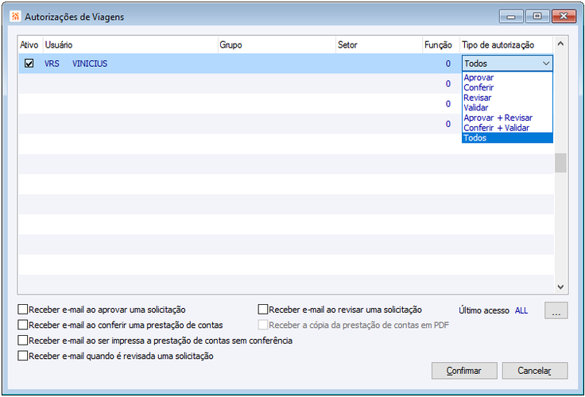This screenshot has width=585, height=397.
Task: Click the Confirmar button
Action: [x=464, y=371]
